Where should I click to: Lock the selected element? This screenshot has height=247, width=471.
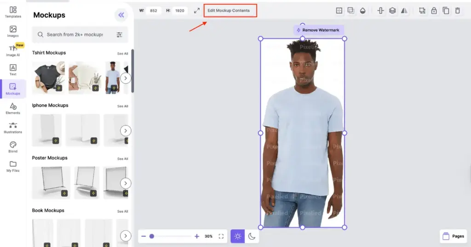pos(434,11)
